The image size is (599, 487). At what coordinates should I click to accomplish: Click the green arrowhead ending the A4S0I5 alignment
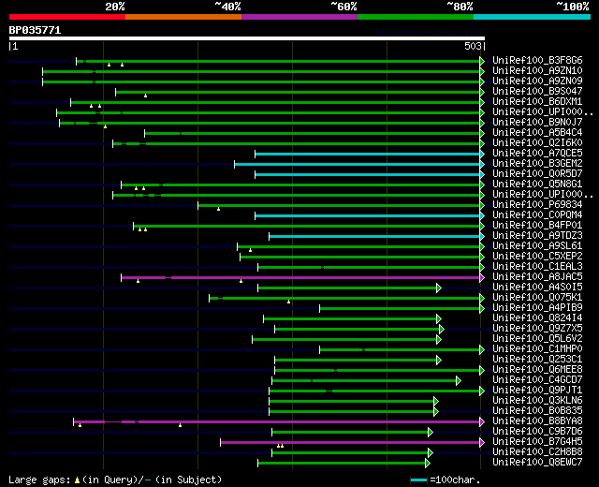(439, 288)
